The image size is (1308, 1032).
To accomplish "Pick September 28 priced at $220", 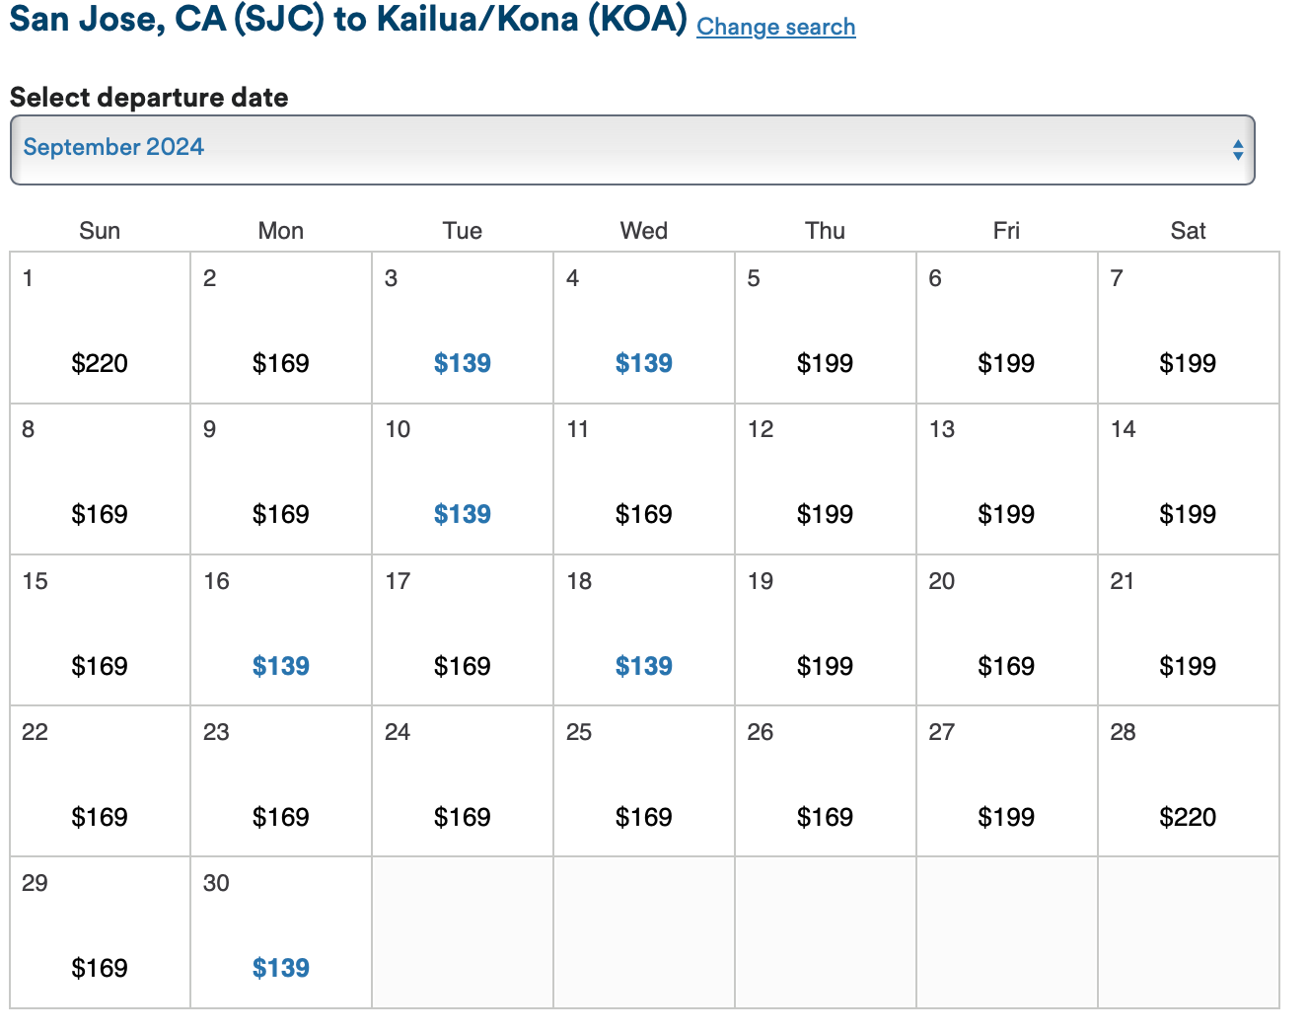I will 1188,817.
